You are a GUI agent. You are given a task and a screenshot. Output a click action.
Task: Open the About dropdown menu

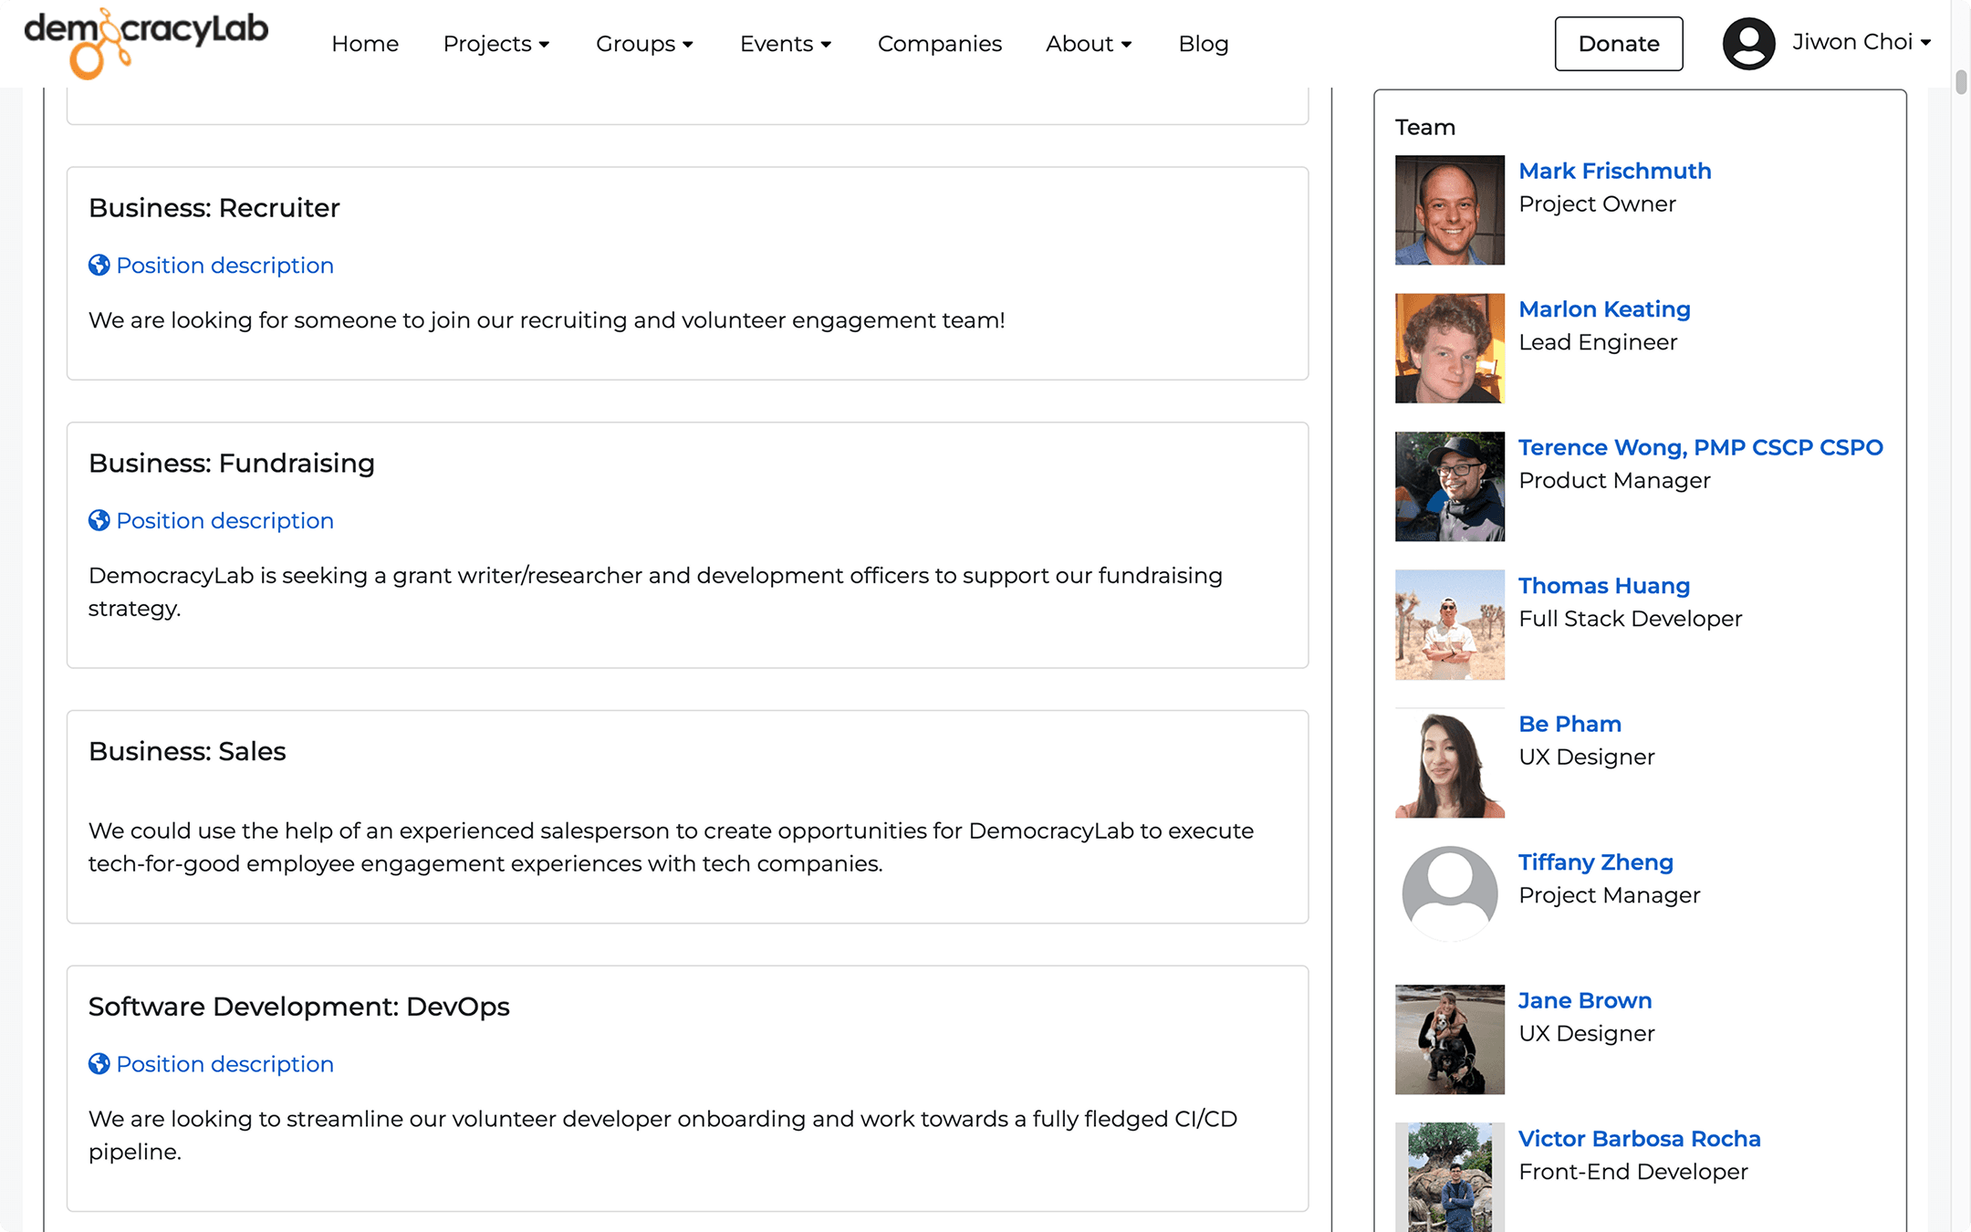pos(1089,44)
